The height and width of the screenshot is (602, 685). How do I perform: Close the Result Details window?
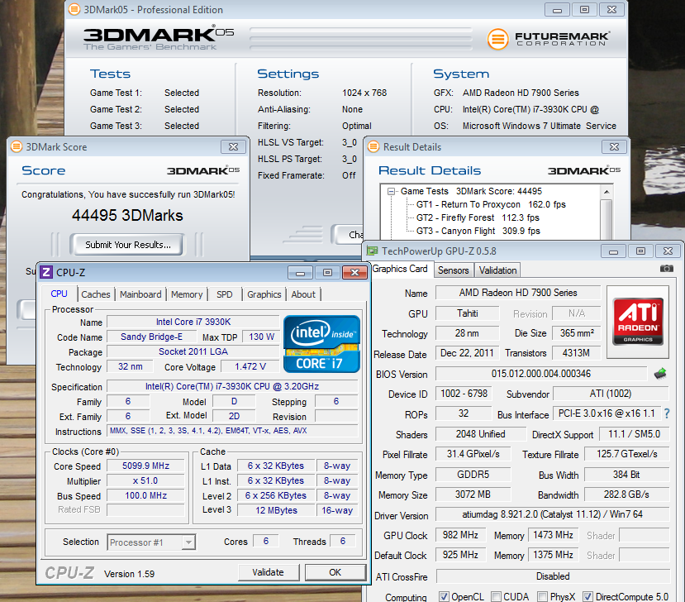pyautogui.click(x=614, y=146)
